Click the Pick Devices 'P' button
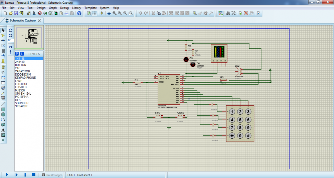This screenshot has height=178, width=334. point(17,54)
